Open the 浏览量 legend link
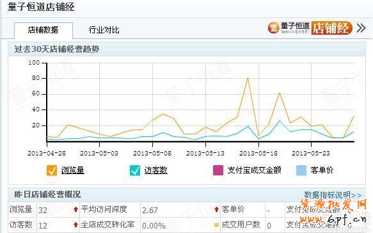The height and width of the screenshot is (233, 373). tap(72, 170)
